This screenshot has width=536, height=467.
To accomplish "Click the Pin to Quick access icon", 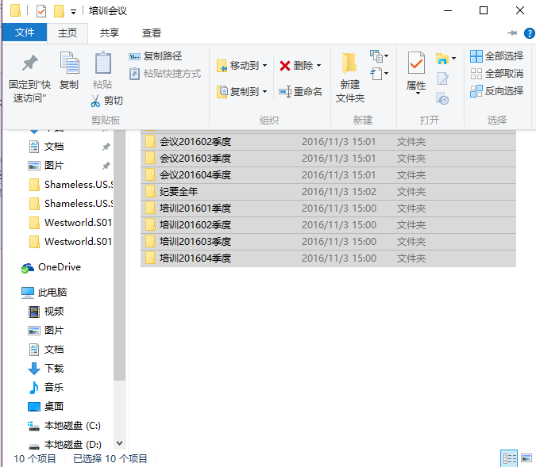I will tap(29, 63).
